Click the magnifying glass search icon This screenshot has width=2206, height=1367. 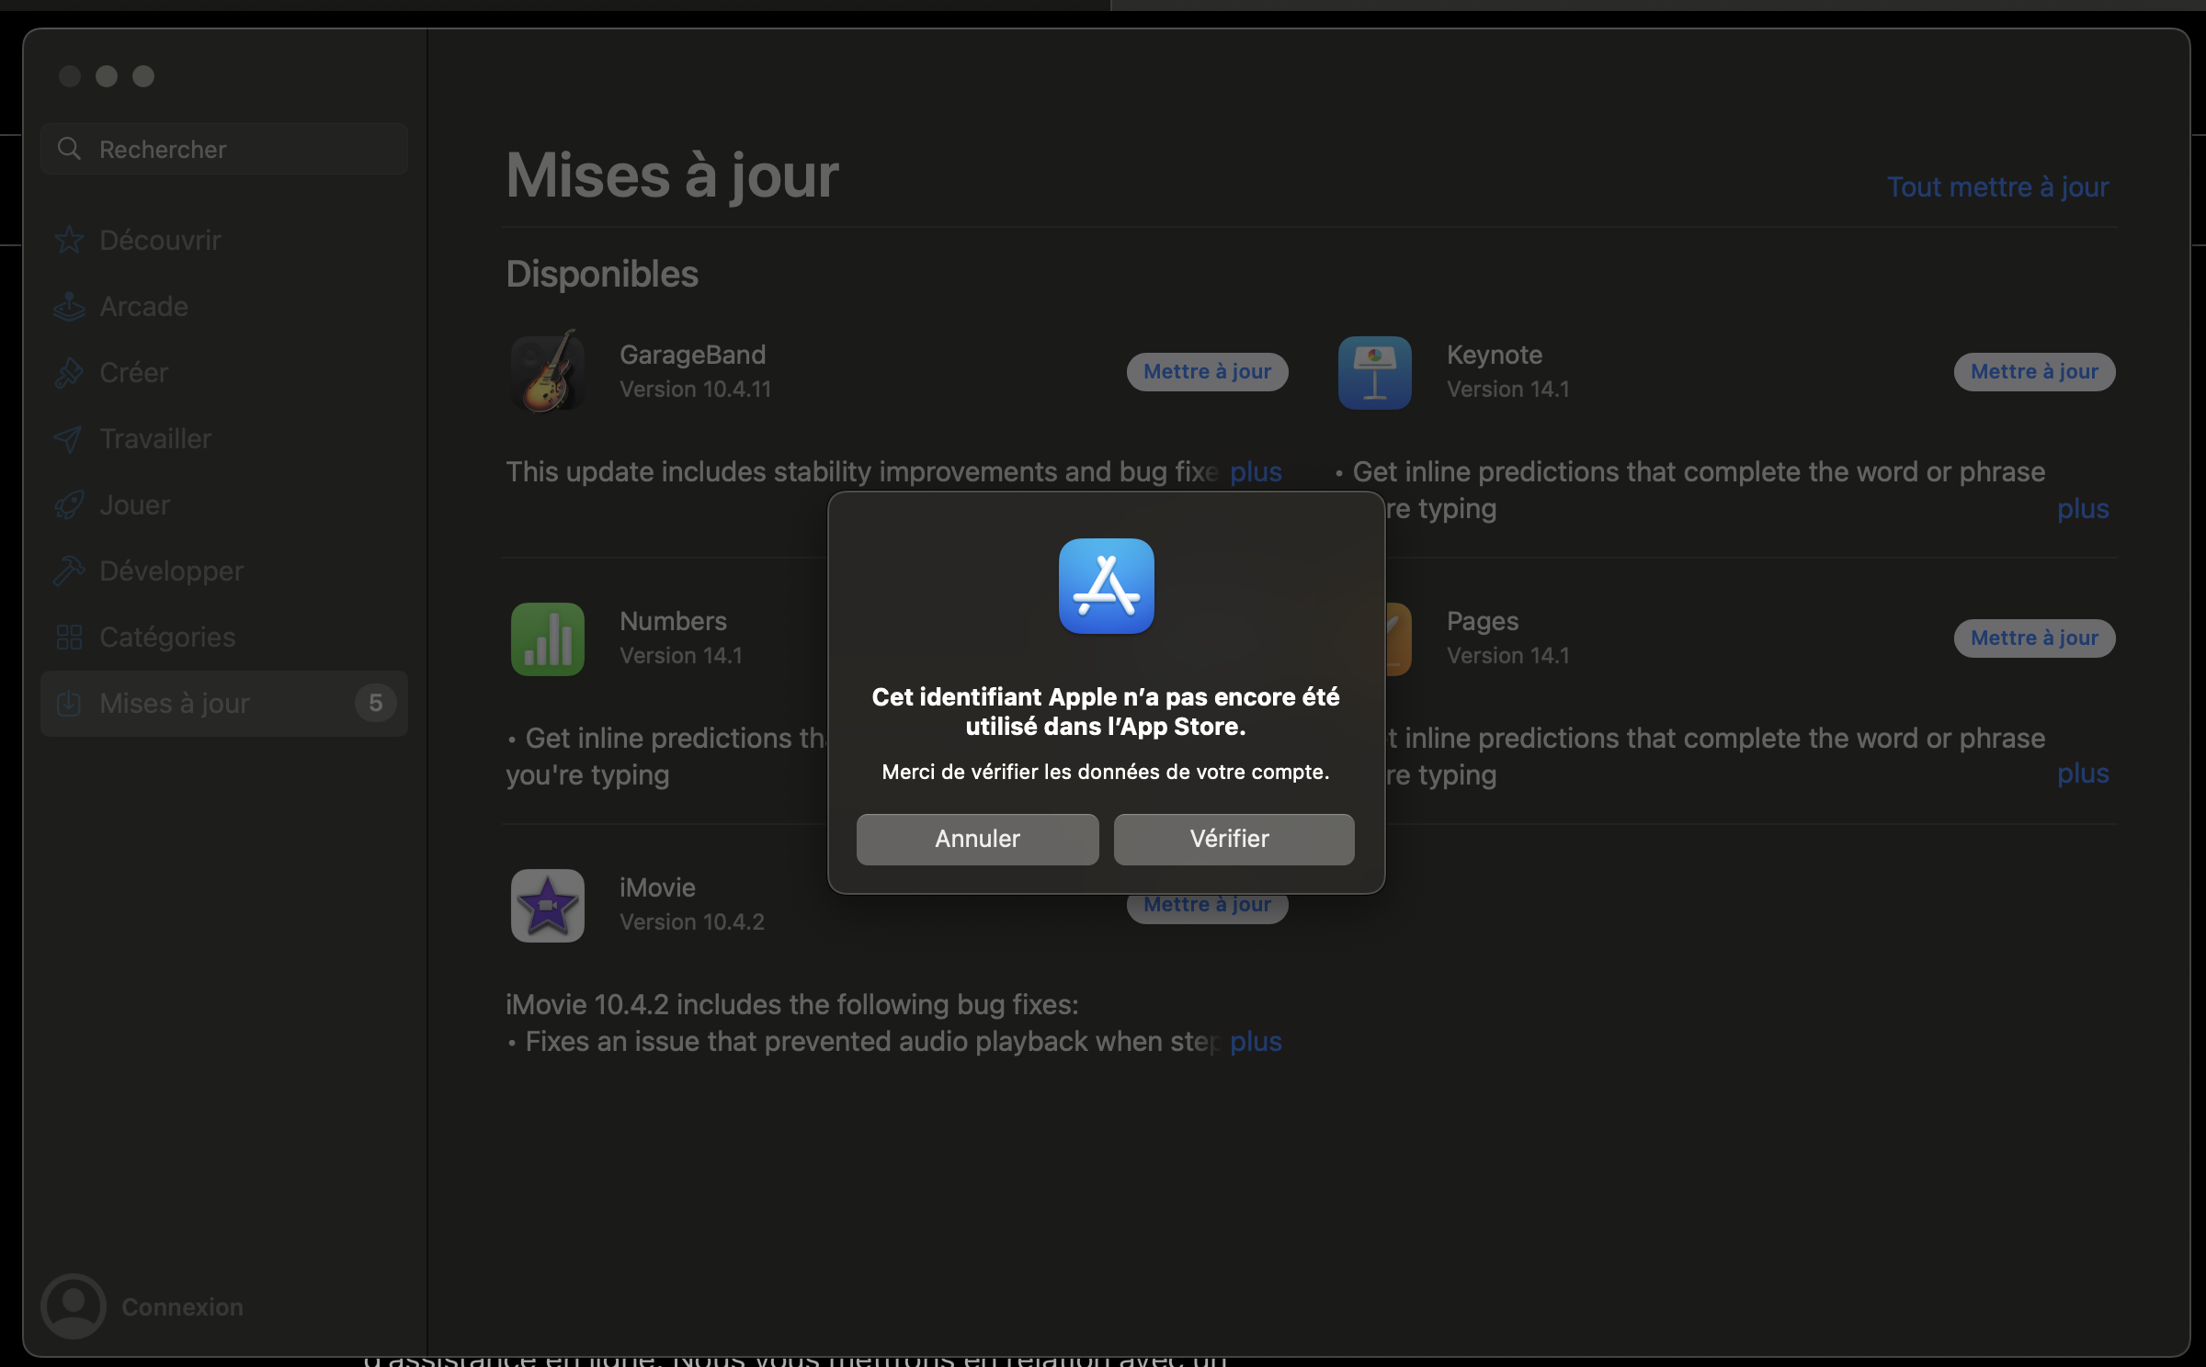pos(69,149)
